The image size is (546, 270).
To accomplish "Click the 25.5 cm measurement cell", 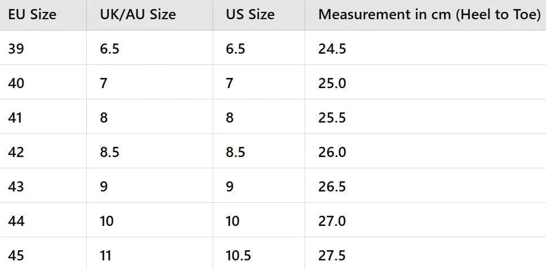I will 425,116.
